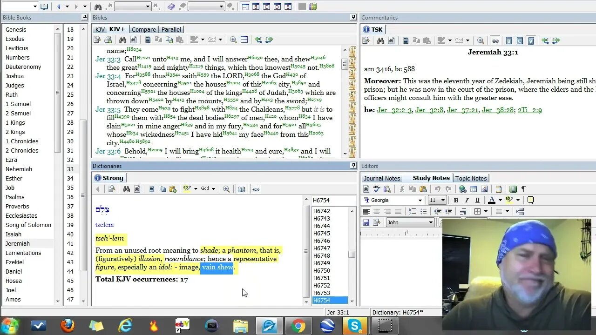The width and height of the screenshot is (596, 335).
Task: Click the zoom magnifier in the Bibles toolbar
Action: (x=233, y=40)
